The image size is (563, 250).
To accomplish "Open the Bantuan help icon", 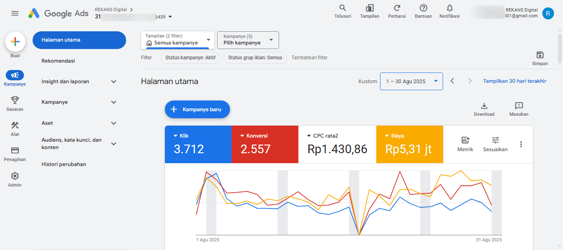I will [x=423, y=8].
